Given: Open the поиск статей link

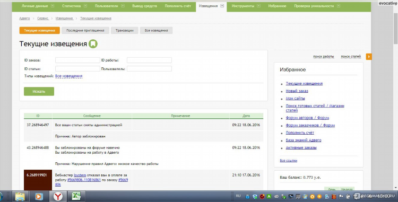Looking at the screenshot, I should click(x=351, y=57).
